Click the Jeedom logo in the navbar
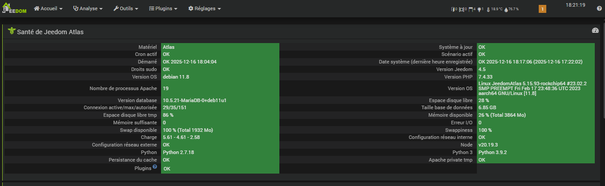This screenshot has height=186, width=605. (x=15, y=8)
